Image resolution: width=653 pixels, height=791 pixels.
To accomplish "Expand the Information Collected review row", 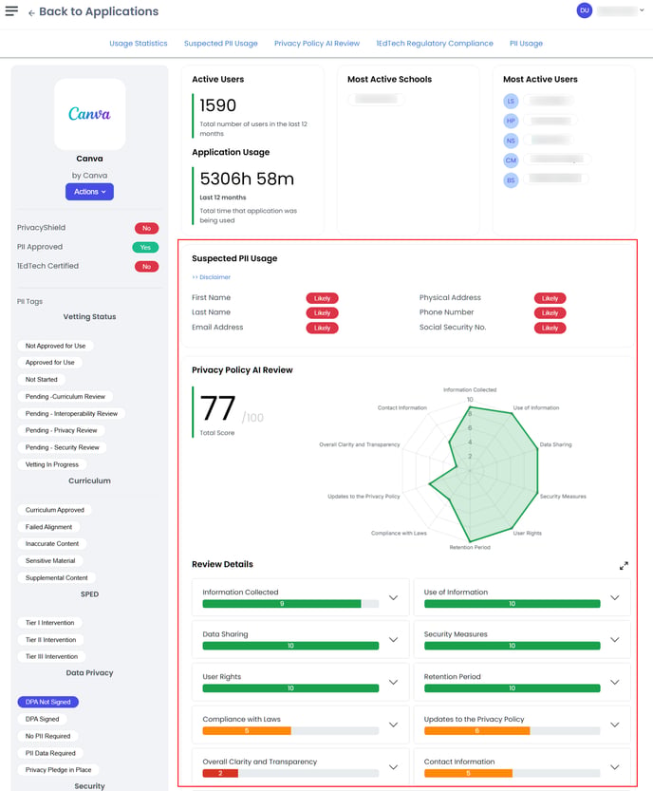I will [x=393, y=598].
